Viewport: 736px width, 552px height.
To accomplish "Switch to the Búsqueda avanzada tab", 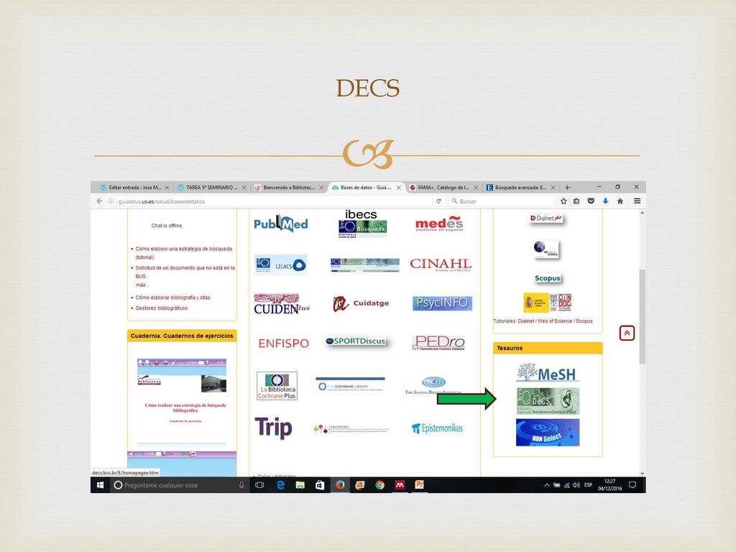I will point(520,188).
